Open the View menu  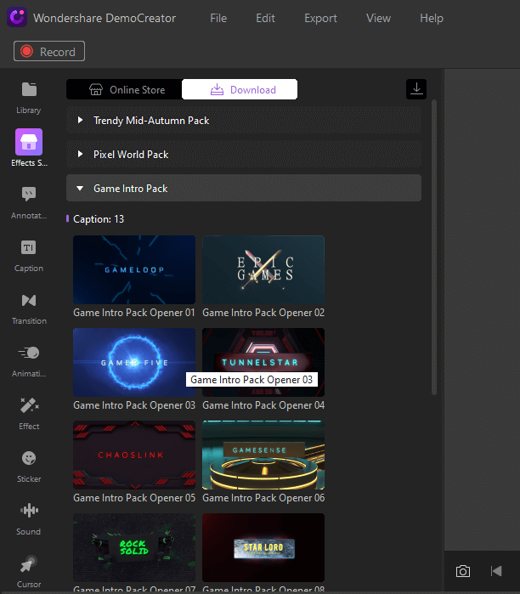coord(378,18)
